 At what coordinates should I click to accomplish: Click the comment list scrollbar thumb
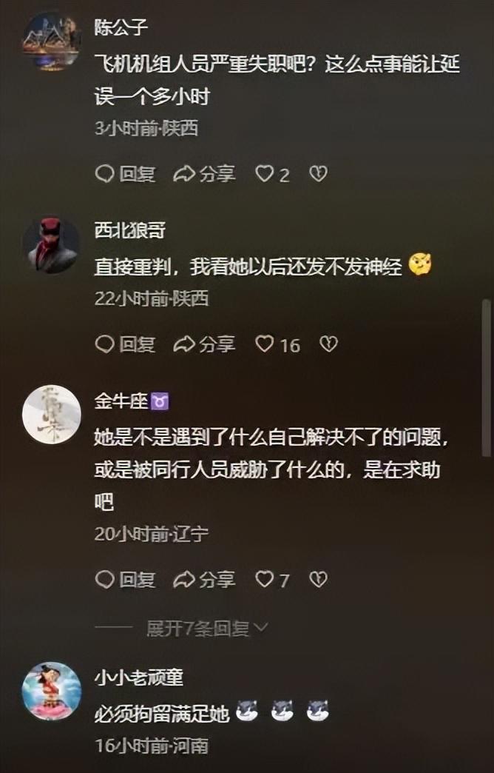[486, 377]
